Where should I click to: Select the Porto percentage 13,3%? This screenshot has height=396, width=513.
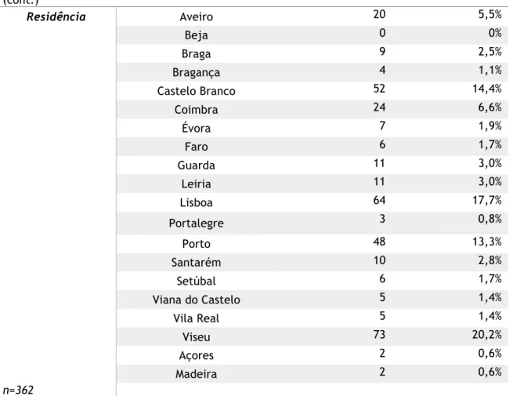pos(487,242)
